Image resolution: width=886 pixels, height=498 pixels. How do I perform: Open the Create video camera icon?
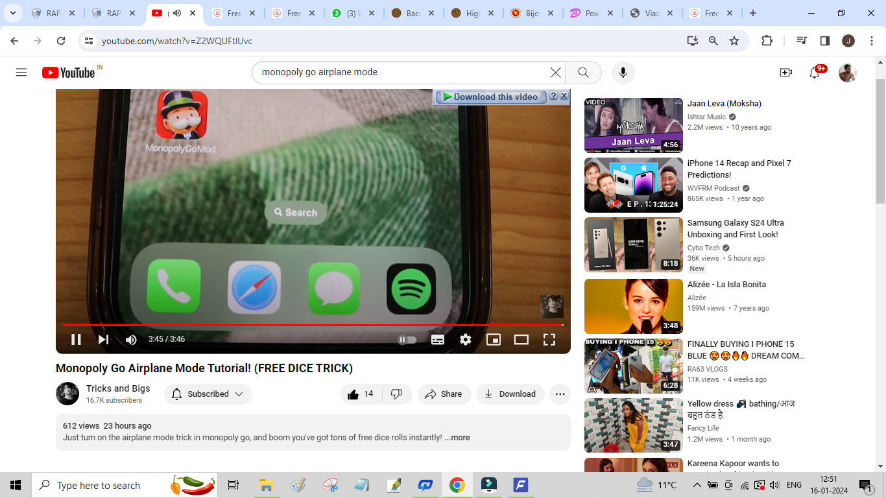786,73
